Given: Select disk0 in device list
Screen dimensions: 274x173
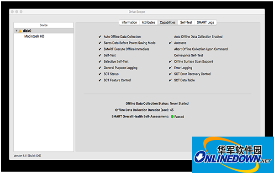Looking at the screenshot, I should click(44, 31).
